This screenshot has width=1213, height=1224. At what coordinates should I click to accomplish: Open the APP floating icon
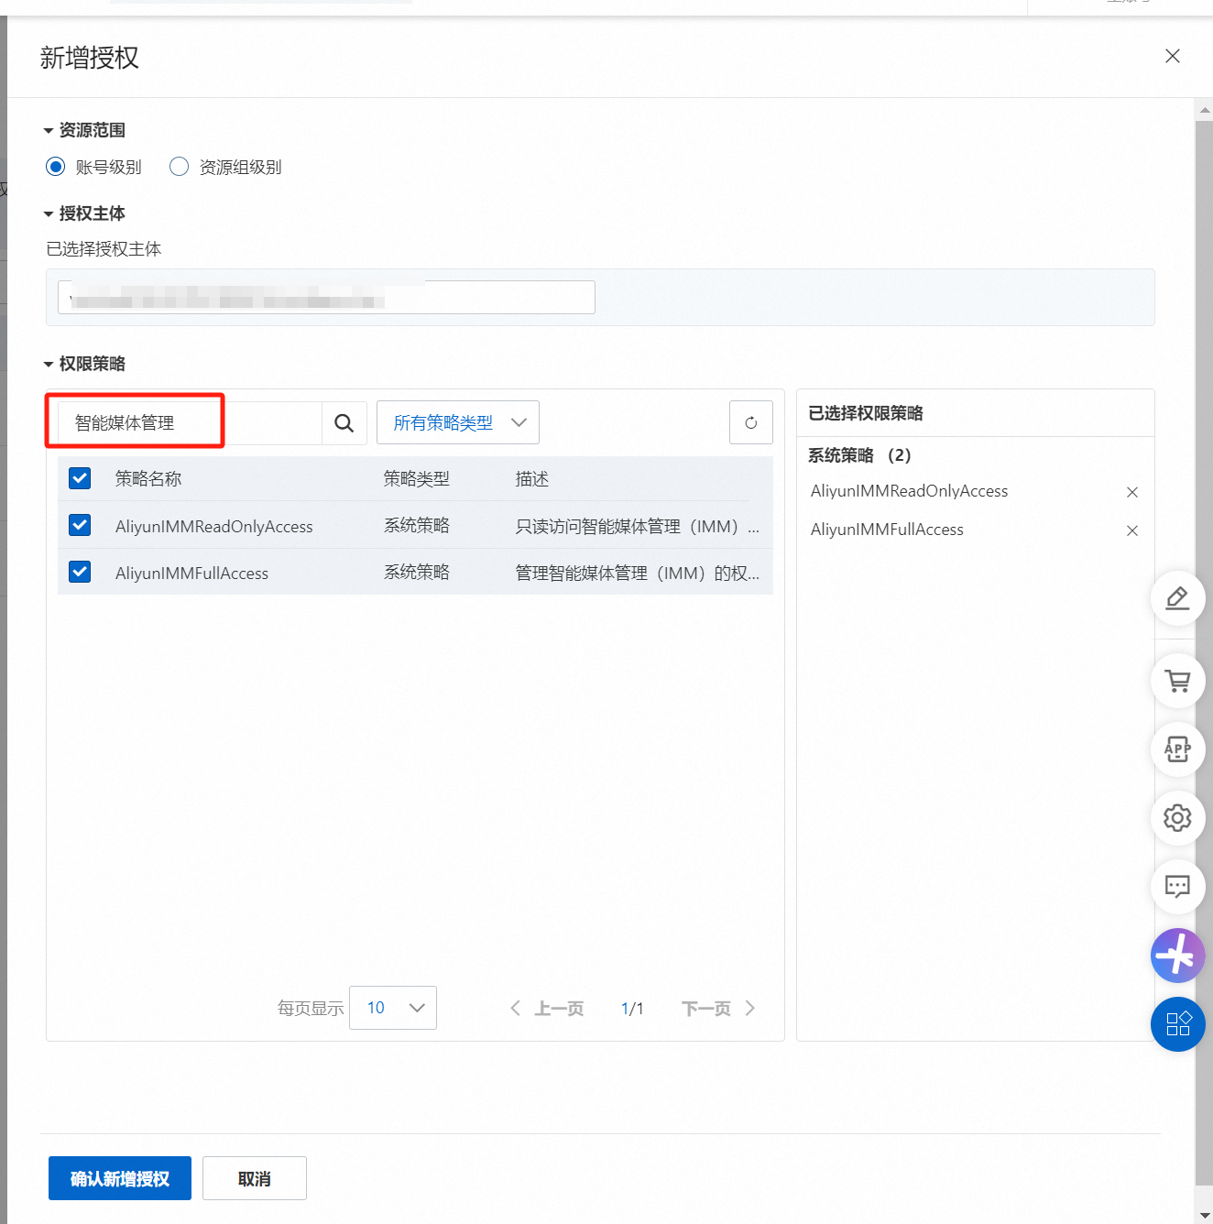click(x=1177, y=749)
